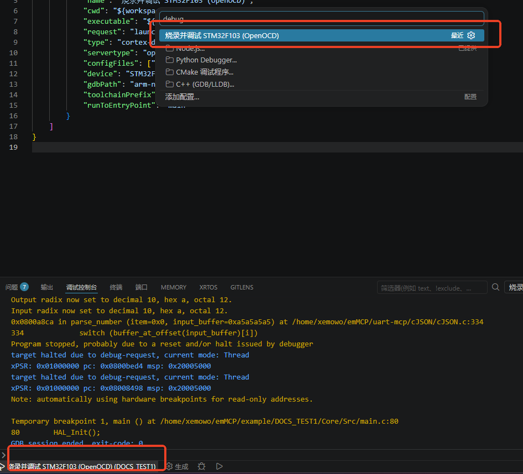Click editor line number 16
This screenshot has width=523, height=474.
point(13,115)
